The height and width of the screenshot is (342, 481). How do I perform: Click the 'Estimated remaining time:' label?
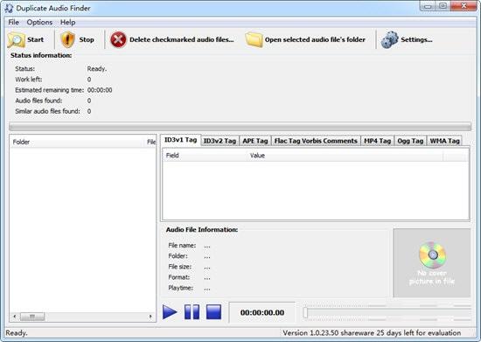tap(49, 90)
